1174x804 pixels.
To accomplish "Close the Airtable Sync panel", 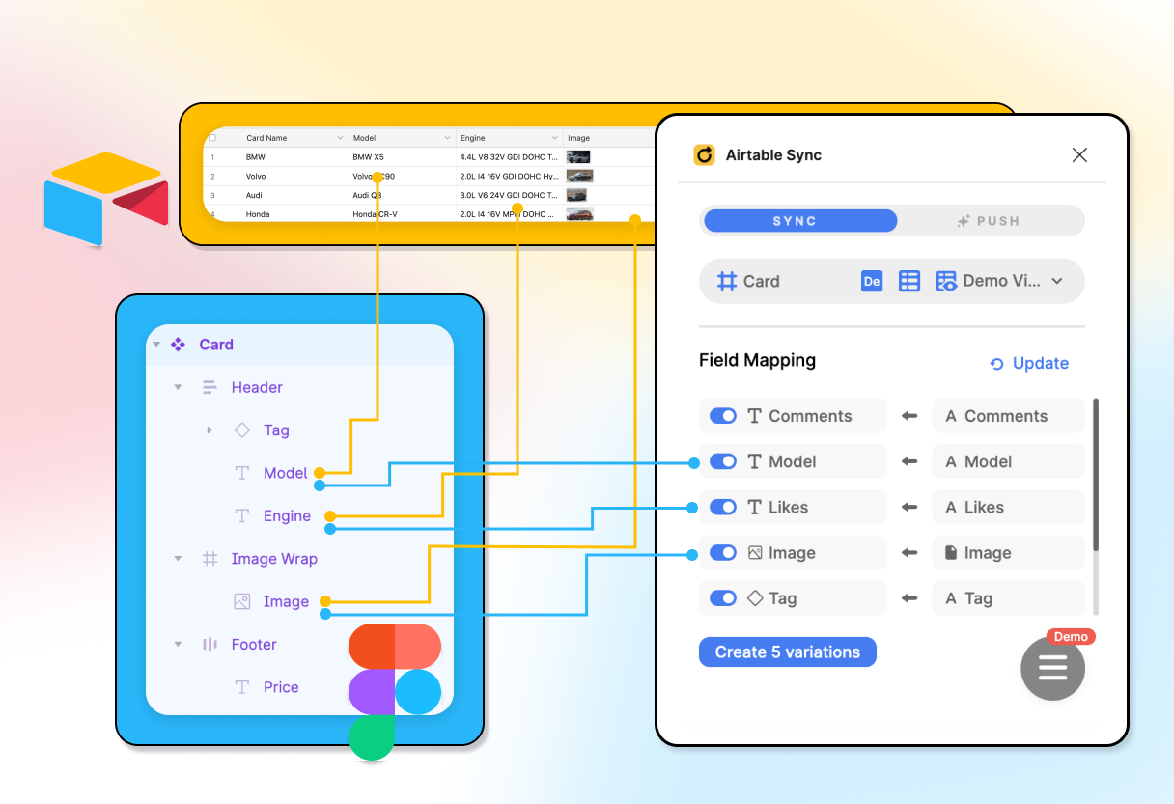I will pyautogui.click(x=1079, y=155).
